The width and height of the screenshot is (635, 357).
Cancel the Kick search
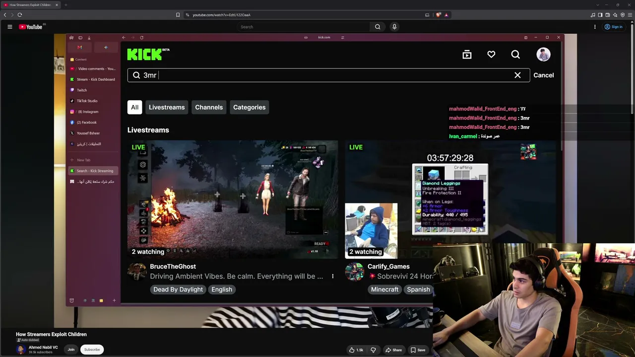click(x=544, y=75)
